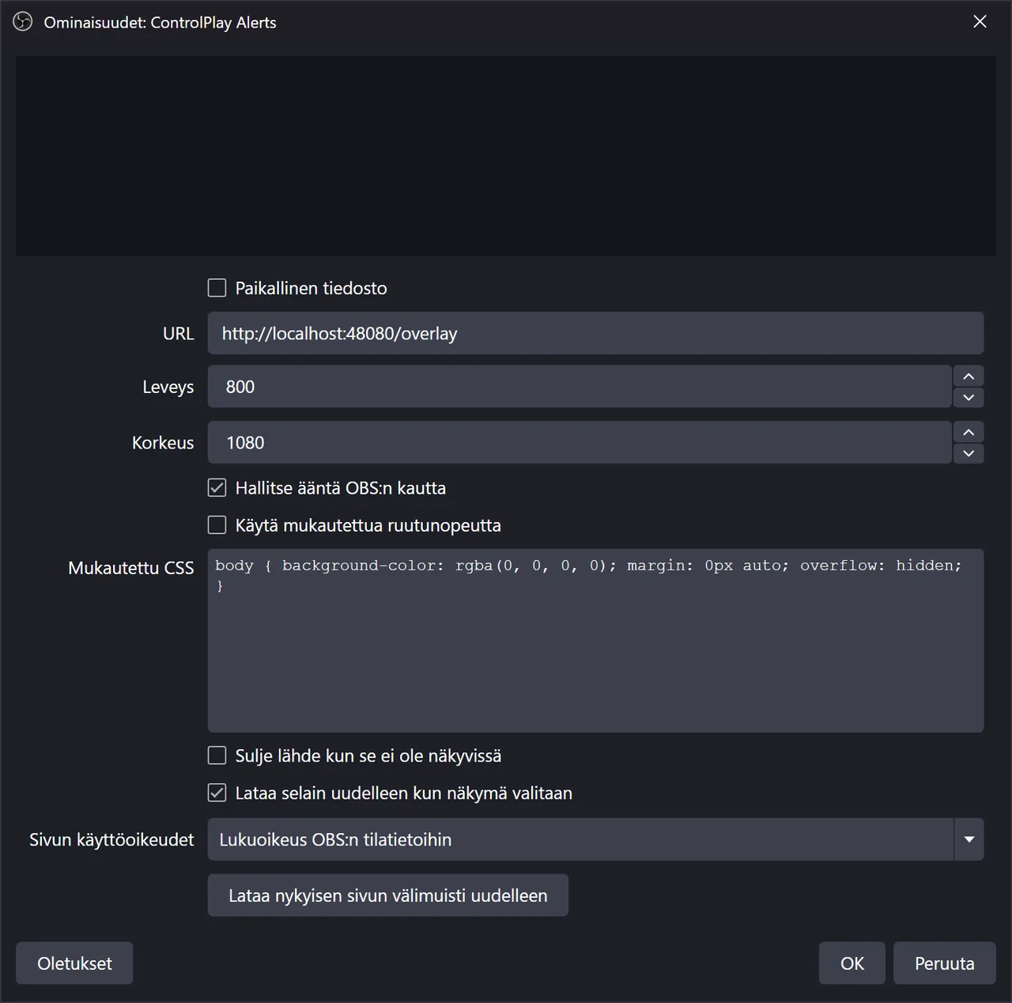1012x1003 pixels.
Task: Uncheck Lataa selain uudelleen kun näkymä valitaan
Action: [217, 793]
